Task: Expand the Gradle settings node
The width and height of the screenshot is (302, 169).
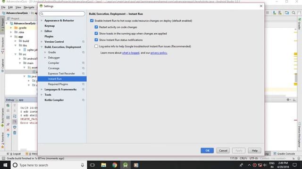Action: [x=45, y=52]
